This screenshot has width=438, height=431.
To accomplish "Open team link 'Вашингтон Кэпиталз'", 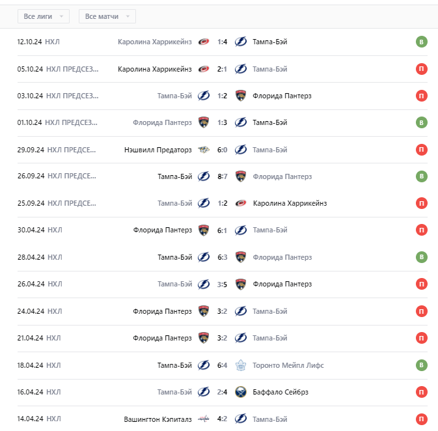I will pyautogui.click(x=158, y=419).
